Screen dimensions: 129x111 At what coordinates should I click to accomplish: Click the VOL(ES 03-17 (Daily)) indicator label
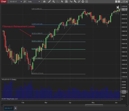click(x=9, y=80)
